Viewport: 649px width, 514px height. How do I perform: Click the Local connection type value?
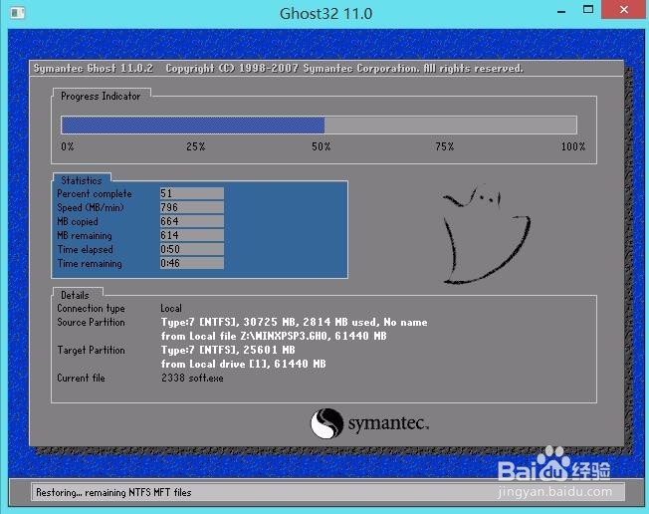coord(171,309)
